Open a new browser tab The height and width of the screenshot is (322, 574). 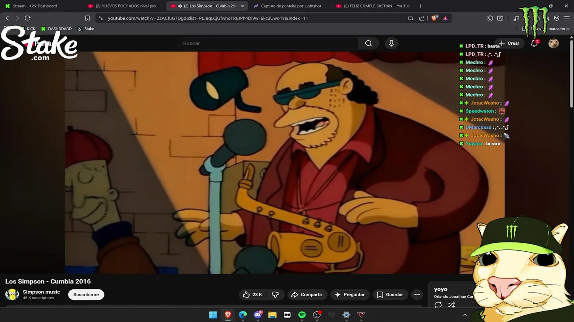coord(420,6)
